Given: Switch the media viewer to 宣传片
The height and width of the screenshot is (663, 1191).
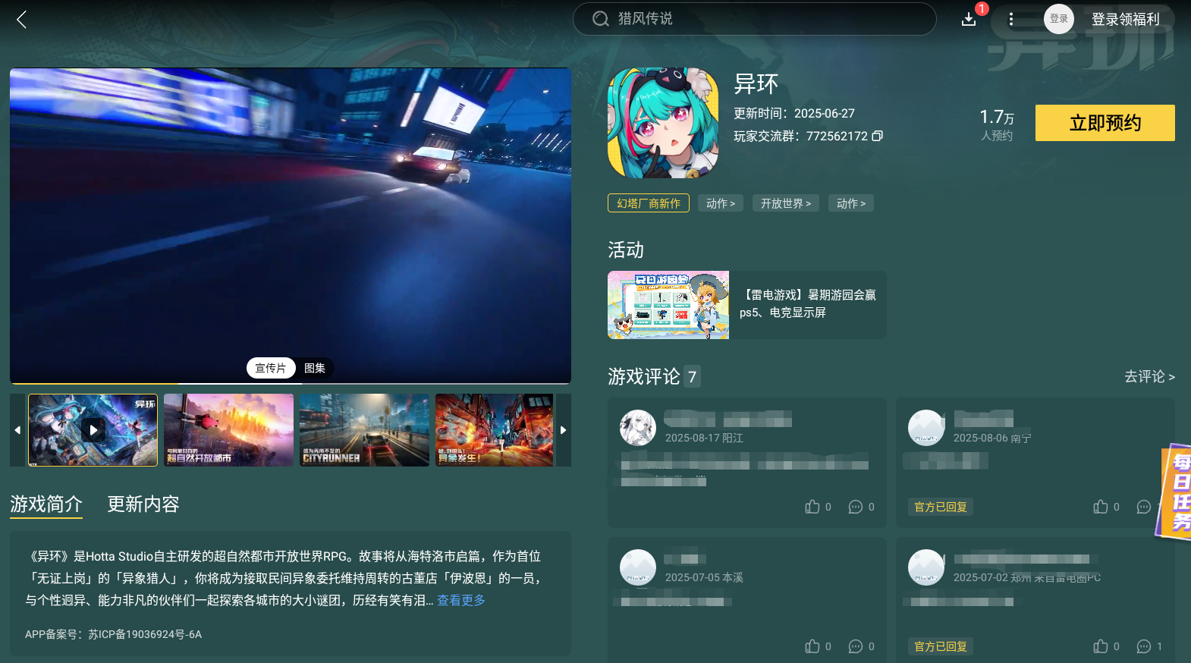Looking at the screenshot, I should [271, 368].
